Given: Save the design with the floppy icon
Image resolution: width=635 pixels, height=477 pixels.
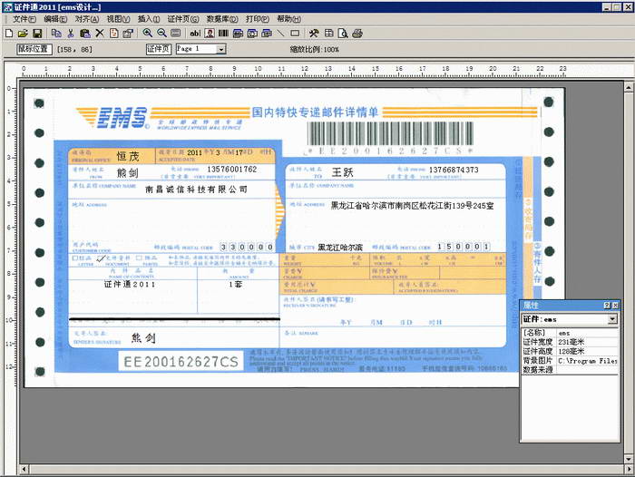Looking at the screenshot, I should pos(37,34).
